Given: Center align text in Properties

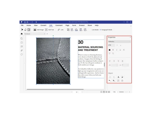Looking at the screenshot, I should point(114,61).
